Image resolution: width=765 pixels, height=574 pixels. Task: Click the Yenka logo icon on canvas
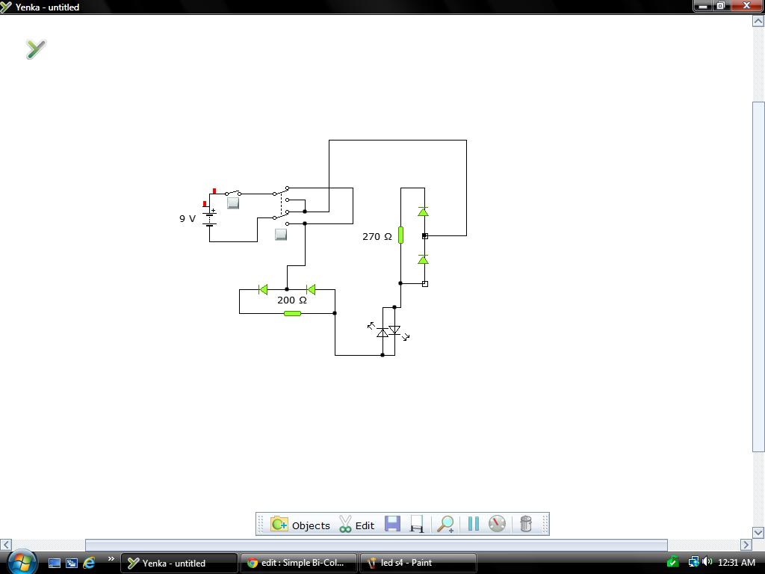pyautogui.click(x=36, y=49)
